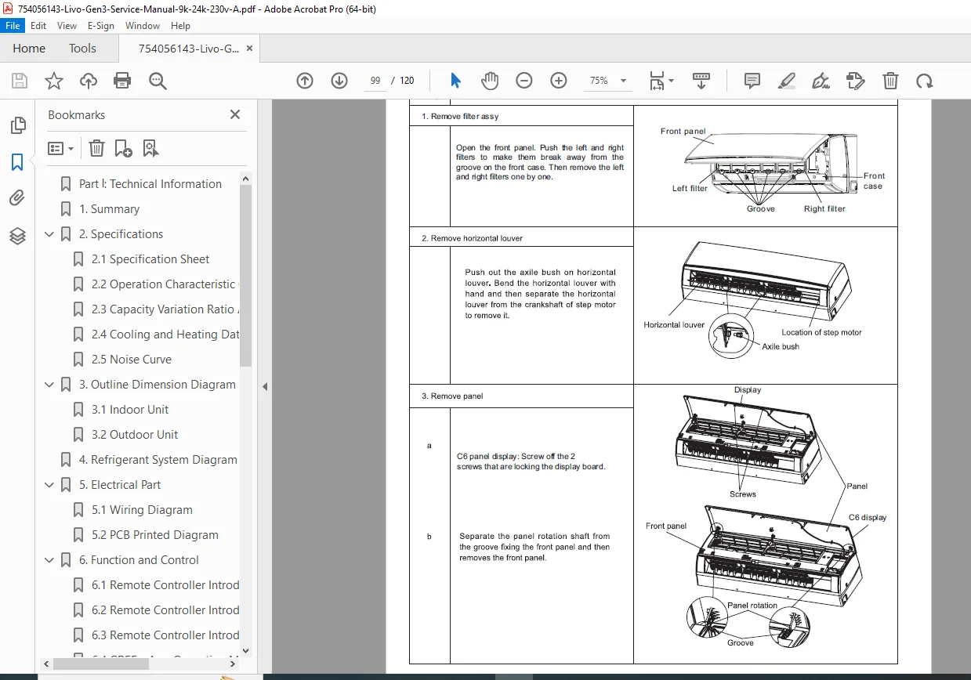Print the document using the printer icon
This screenshot has width=971, height=680.
pyautogui.click(x=122, y=81)
